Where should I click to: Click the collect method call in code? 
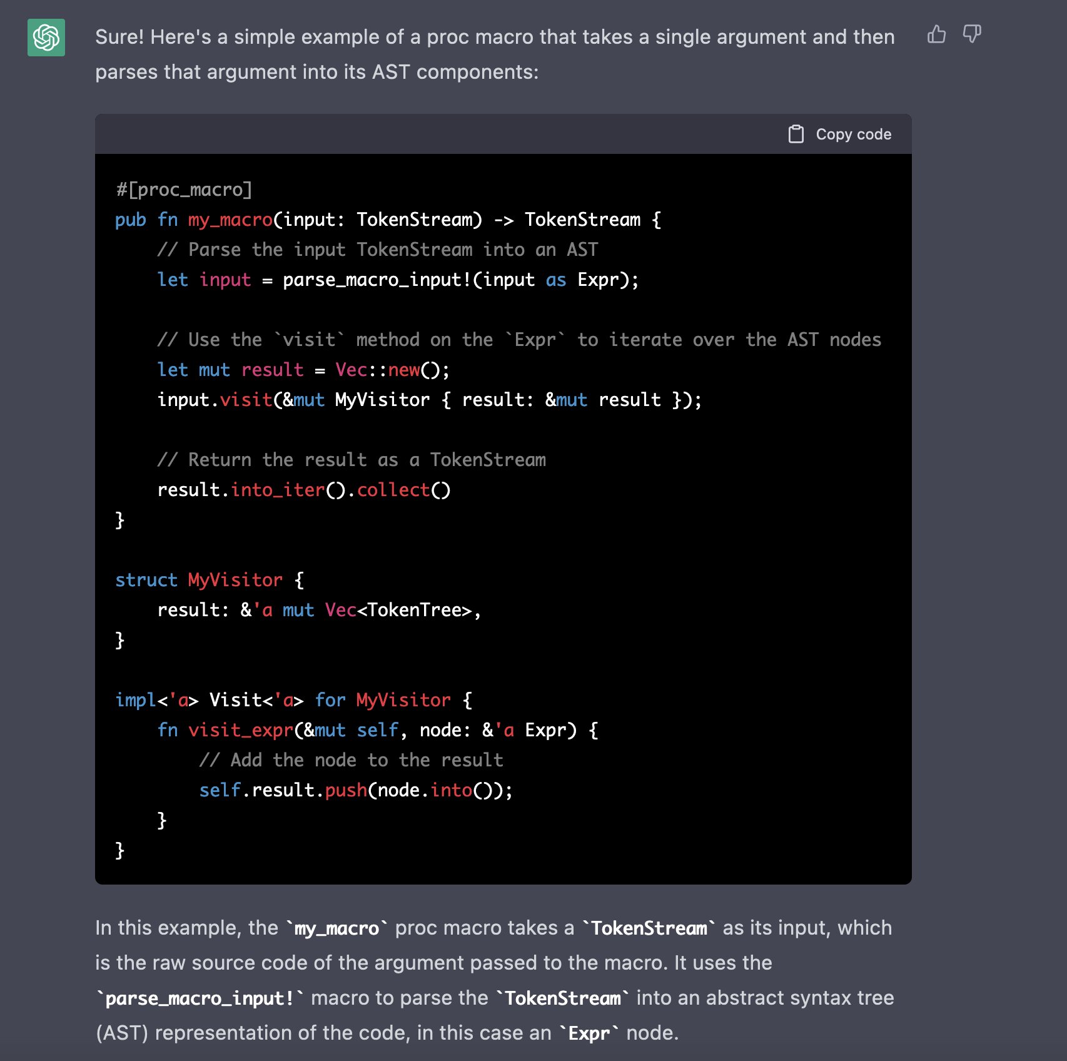point(393,490)
